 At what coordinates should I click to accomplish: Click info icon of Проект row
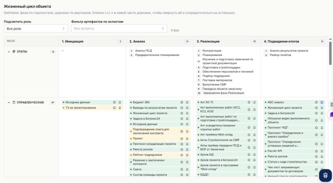[x=182, y=139]
